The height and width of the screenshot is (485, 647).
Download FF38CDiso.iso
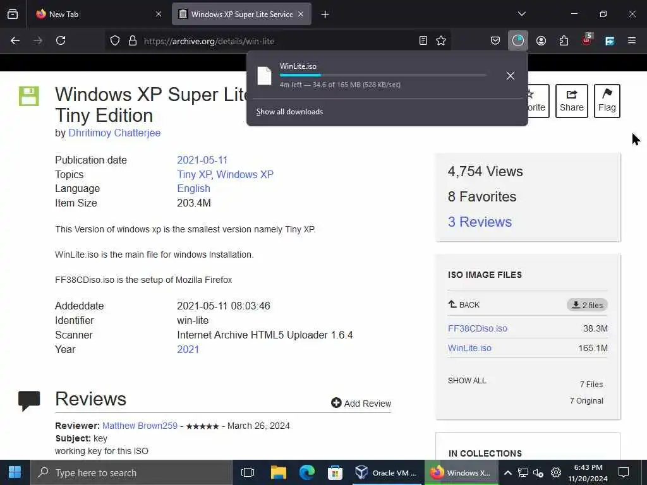pyautogui.click(x=478, y=328)
